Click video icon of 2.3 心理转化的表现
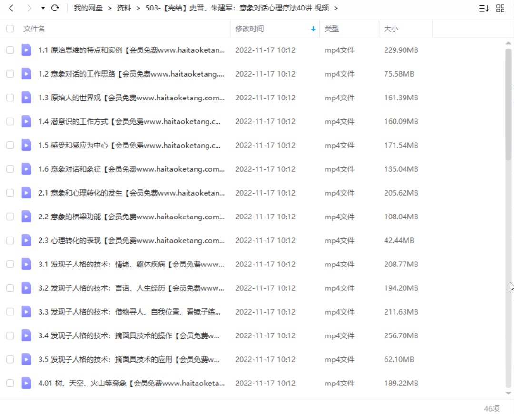 tap(27, 240)
